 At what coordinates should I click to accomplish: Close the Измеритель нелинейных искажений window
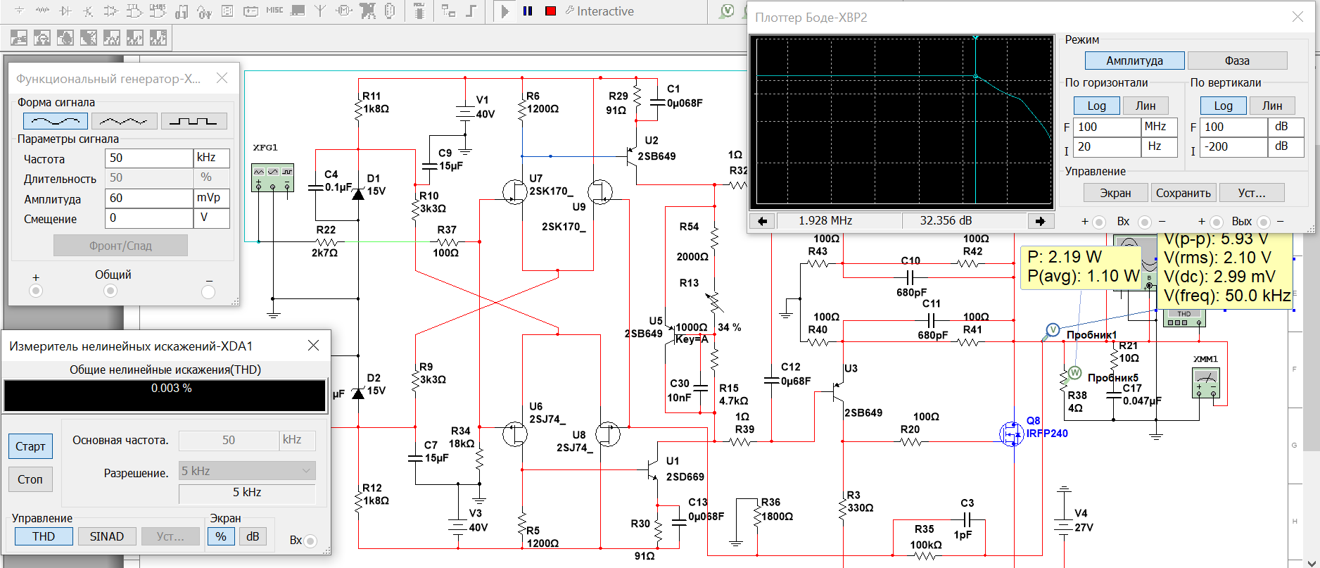(x=314, y=346)
